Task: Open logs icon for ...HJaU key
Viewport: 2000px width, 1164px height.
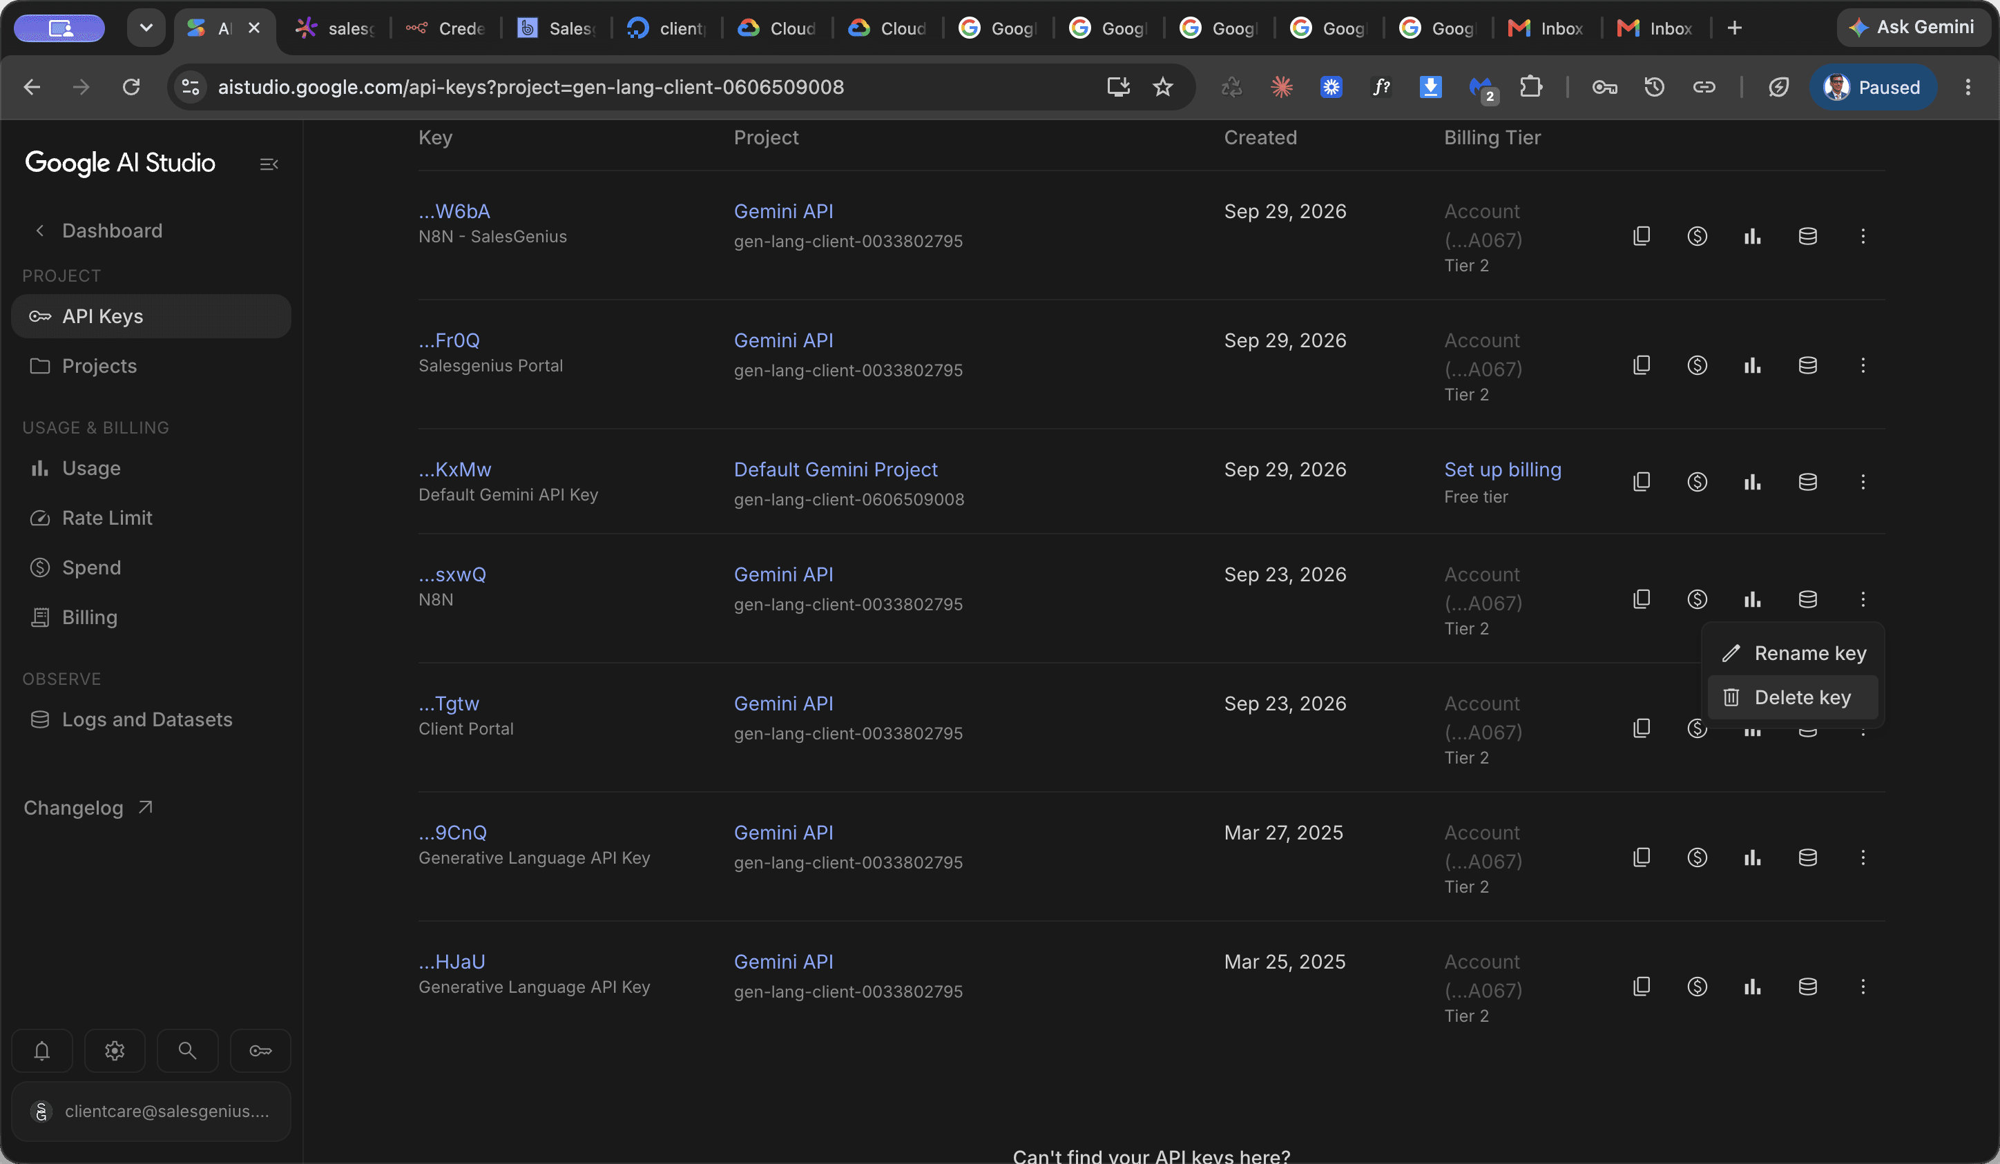Action: 1807,987
